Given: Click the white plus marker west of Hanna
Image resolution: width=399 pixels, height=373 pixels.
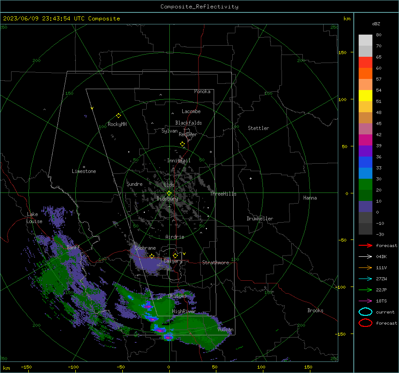Looking at the screenshot, I should [250, 178].
